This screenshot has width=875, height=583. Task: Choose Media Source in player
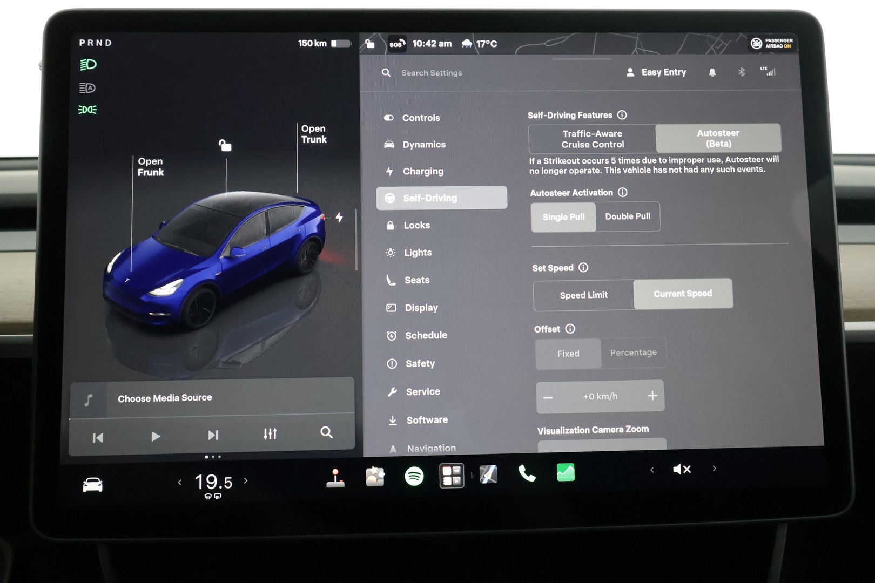165,398
